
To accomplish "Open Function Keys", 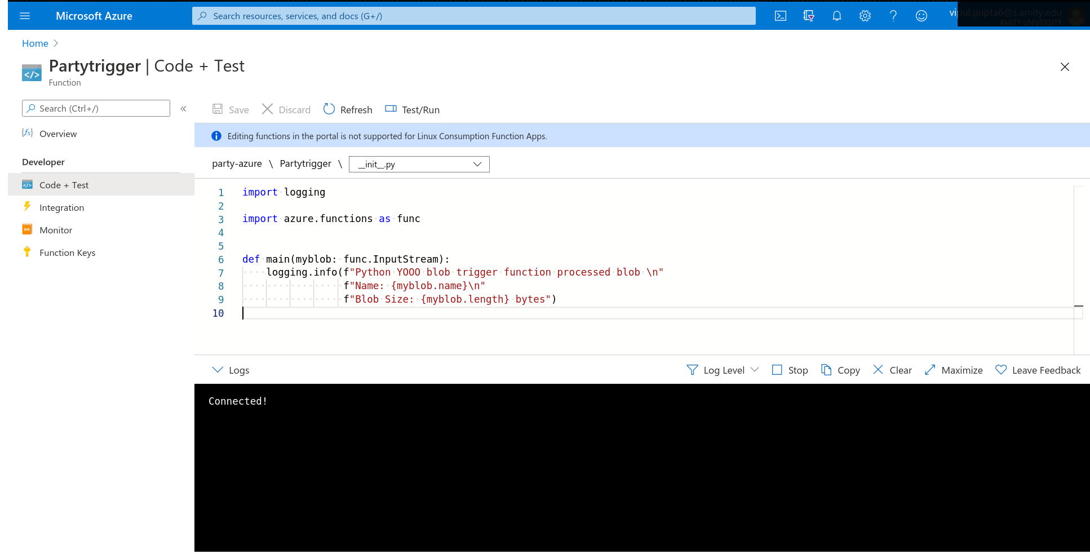I will 67,252.
